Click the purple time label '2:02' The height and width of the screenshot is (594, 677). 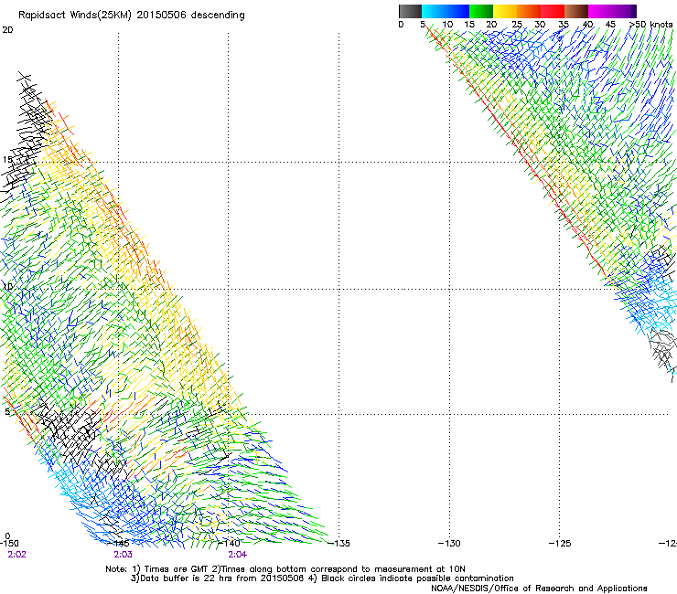point(16,555)
